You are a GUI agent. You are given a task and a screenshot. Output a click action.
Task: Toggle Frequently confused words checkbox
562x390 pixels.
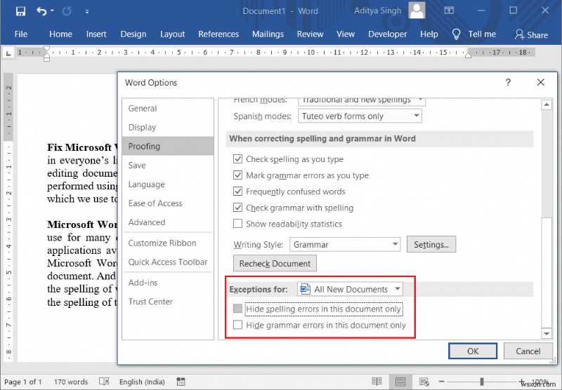coord(237,191)
